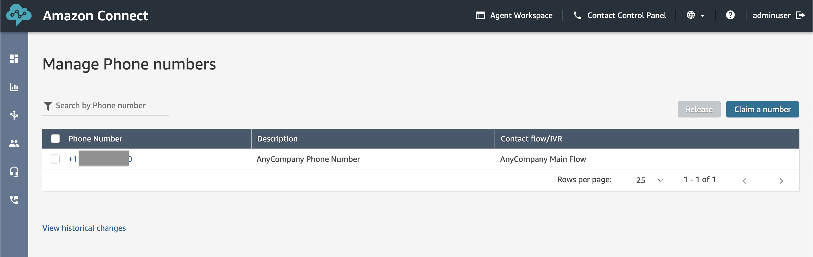813x257 pixels.
Task: Click the globe language icon
Action: (690, 15)
